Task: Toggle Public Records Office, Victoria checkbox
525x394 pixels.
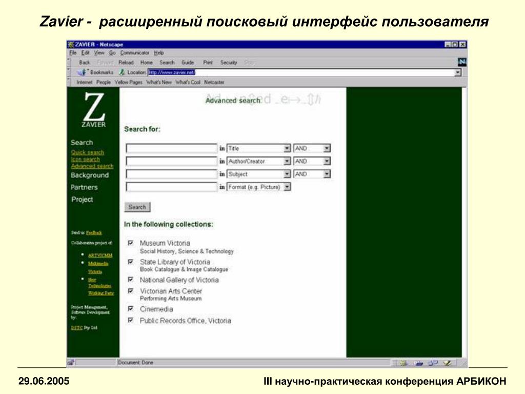Action: (x=131, y=320)
